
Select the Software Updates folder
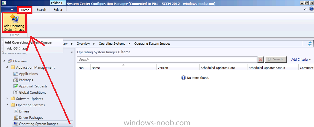[x=30, y=99]
